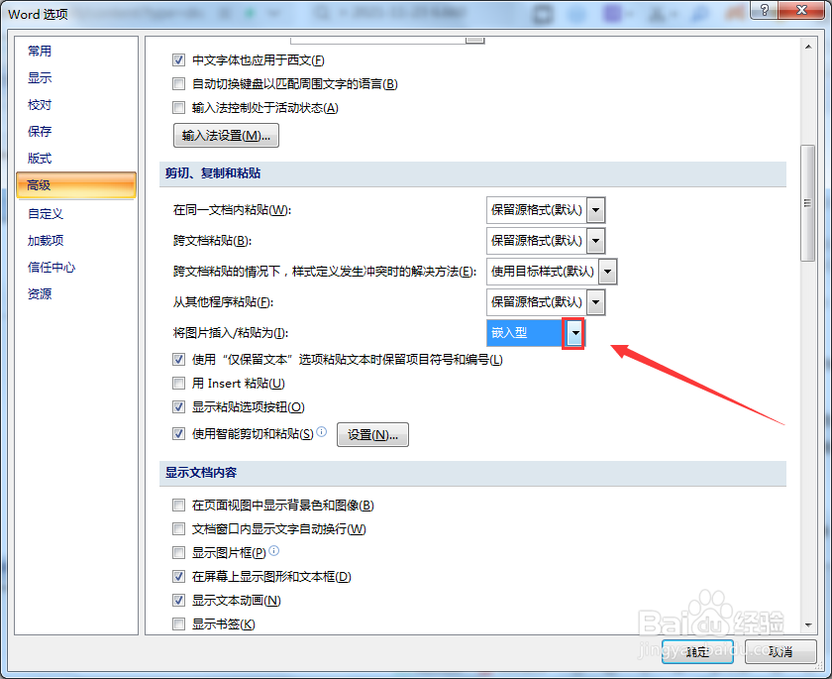
Task: Select the 高级 category
Action: (76, 184)
